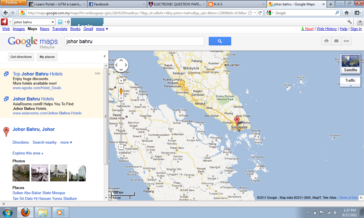364x218 pixels.
Task: Open Gmail in the Google bar
Action: coord(88,29)
